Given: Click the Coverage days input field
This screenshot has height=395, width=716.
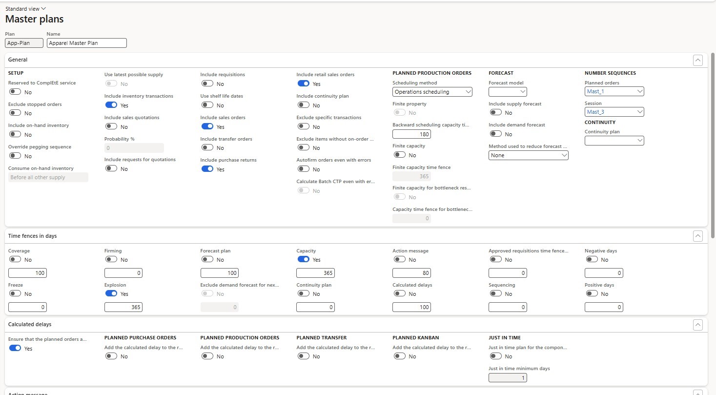Looking at the screenshot, I should point(28,273).
